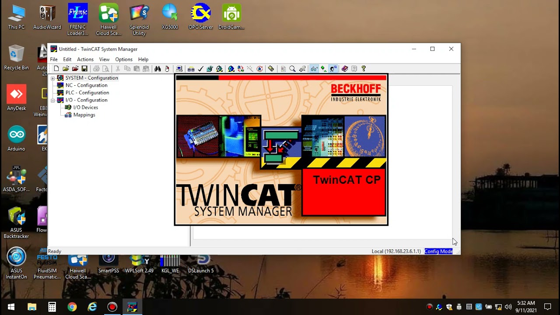The height and width of the screenshot is (315, 560).
Task: Click the Config Mode status indicator
Action: tap(438, 252)
